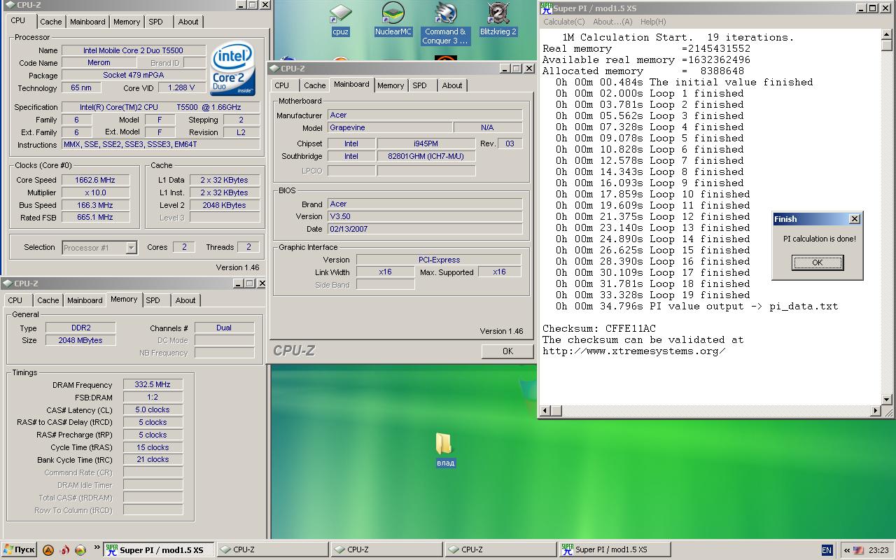Click the Level 2 cache value 2048 KBytes
The width and height of the screenshot is (896, 560).
[x=224, y=205]
